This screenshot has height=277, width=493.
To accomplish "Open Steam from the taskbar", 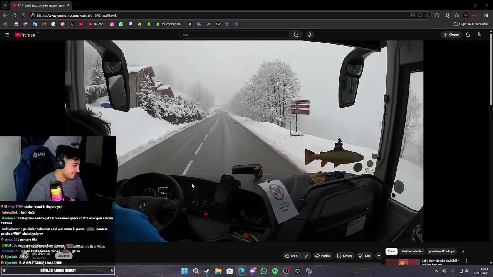I will 207,271.
